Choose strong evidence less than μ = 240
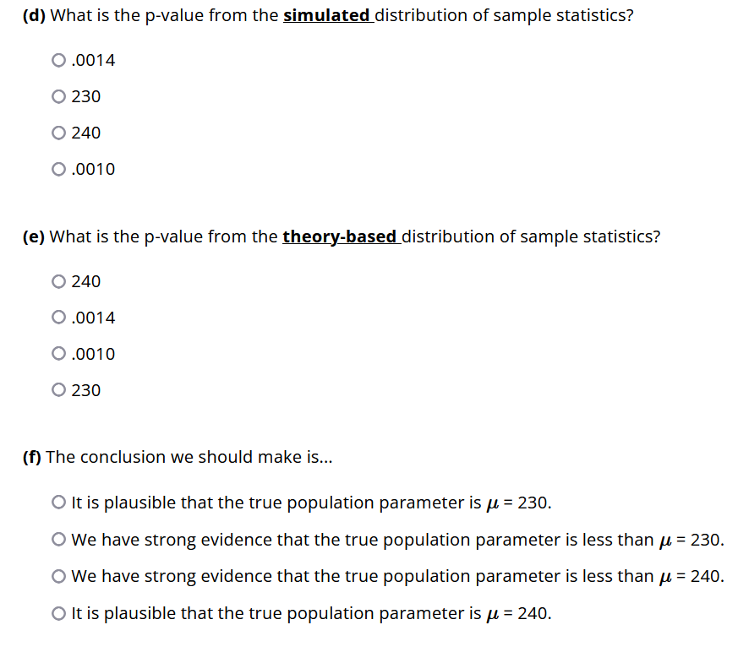The image size is (738, 663). [x=57, y=575]
